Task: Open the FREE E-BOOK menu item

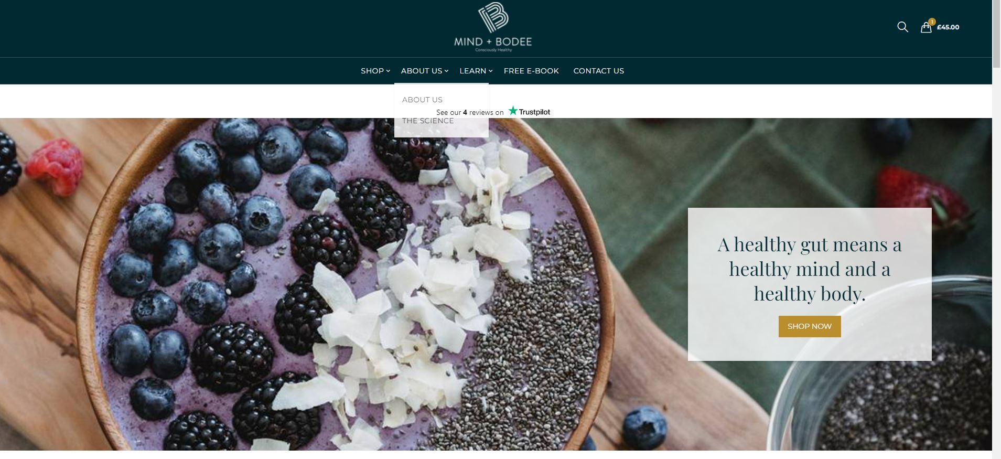Action: 531,71
